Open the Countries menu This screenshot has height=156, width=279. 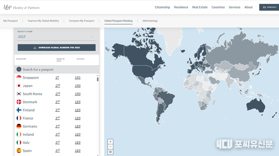218,7
